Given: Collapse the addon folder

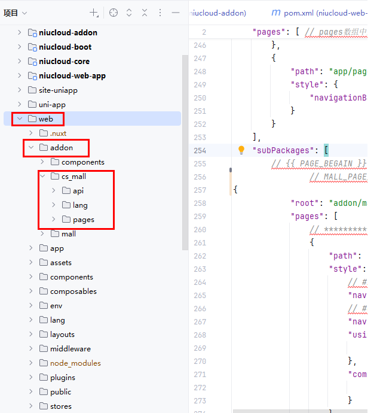Looking at the screenshot, I should point(31,147).
